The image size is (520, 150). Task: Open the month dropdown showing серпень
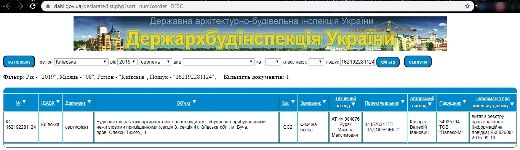tap(155, 62)
